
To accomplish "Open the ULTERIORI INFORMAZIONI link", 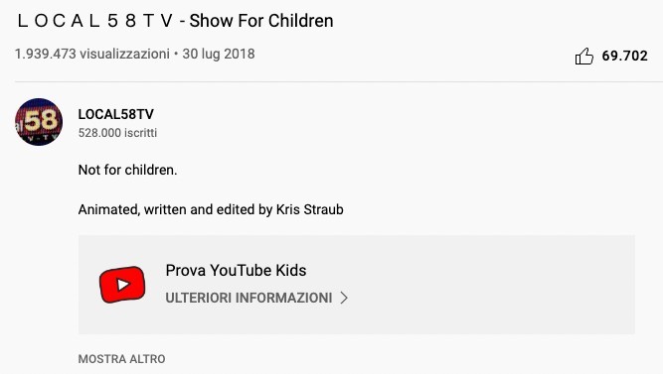I will coord(249,298).
